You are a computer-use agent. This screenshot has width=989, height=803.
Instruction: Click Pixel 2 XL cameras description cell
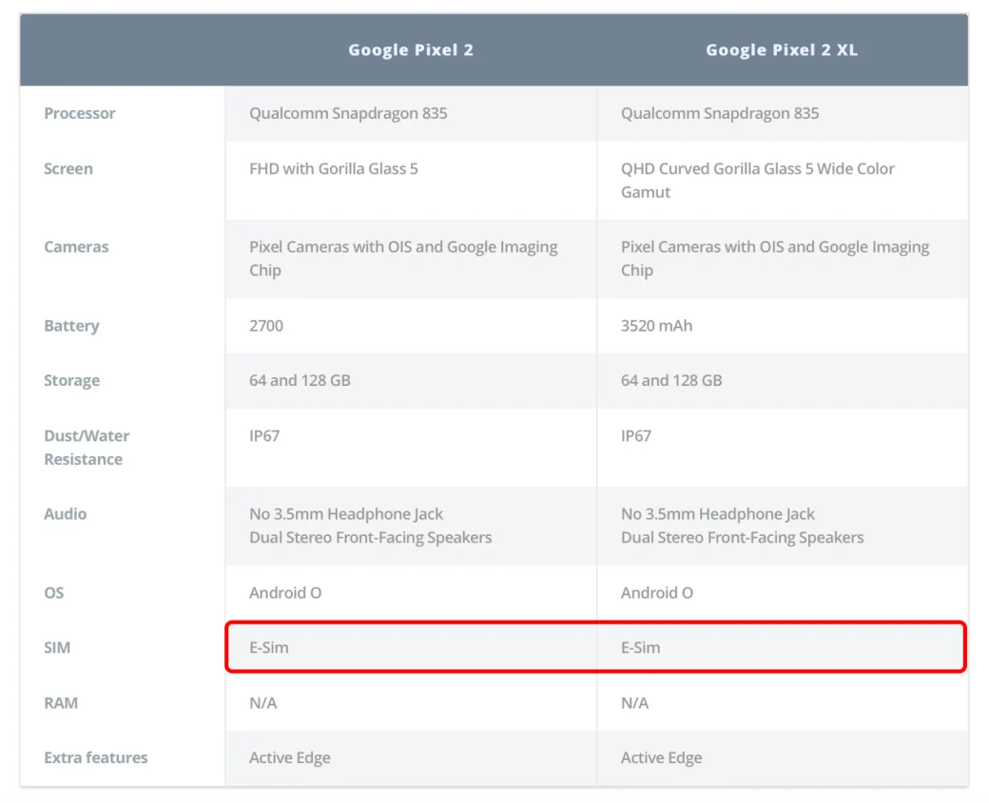coord(782,259)
